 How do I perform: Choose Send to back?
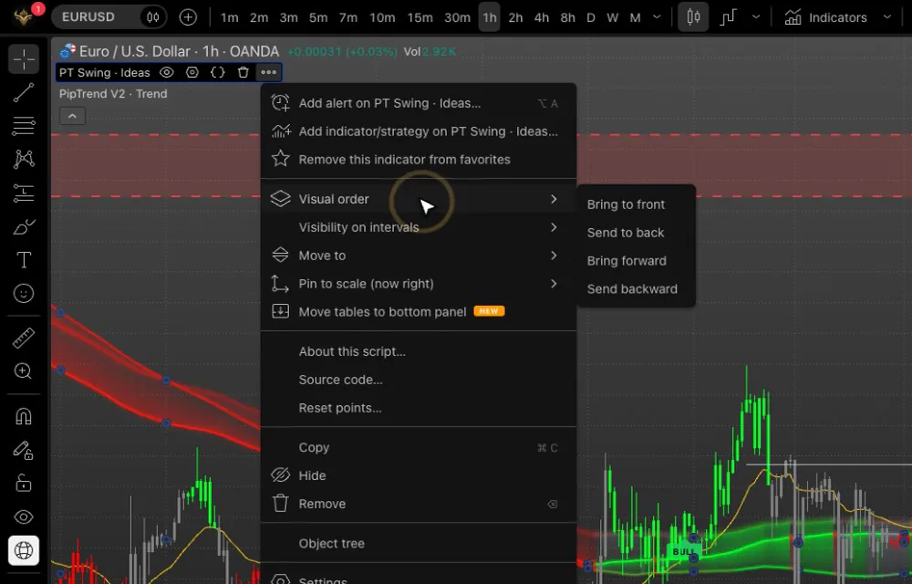[x=636, y=233]
